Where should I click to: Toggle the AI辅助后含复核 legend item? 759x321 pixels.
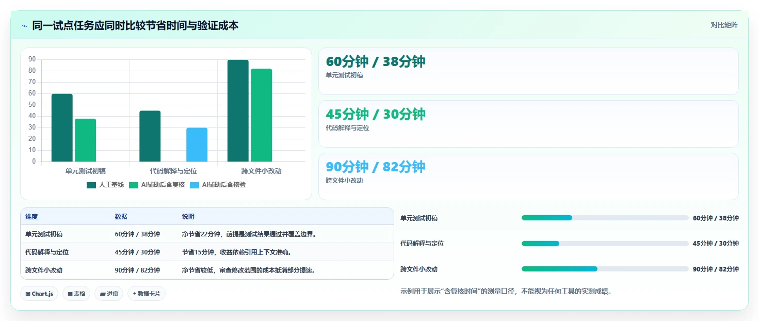pyautogui.click(x=157, y=185)
